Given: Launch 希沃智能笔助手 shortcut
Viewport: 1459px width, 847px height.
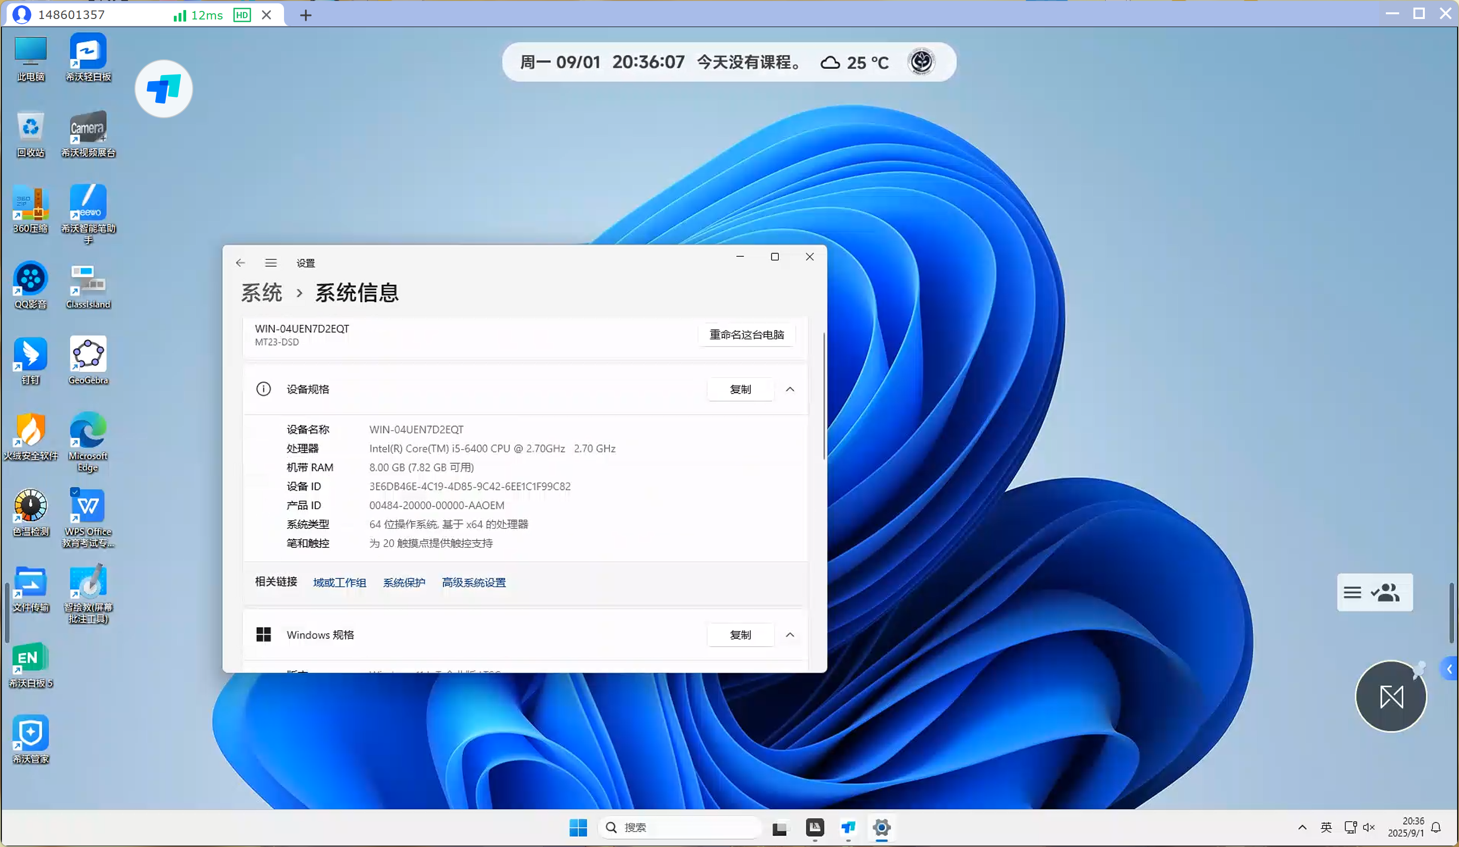Looking at the screenshot, I should click(x=88, y=214).
